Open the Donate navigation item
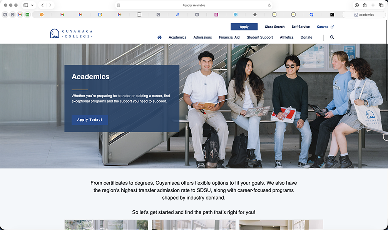The height and width of the screenshot is (230, 388). (x=306, y=37)
